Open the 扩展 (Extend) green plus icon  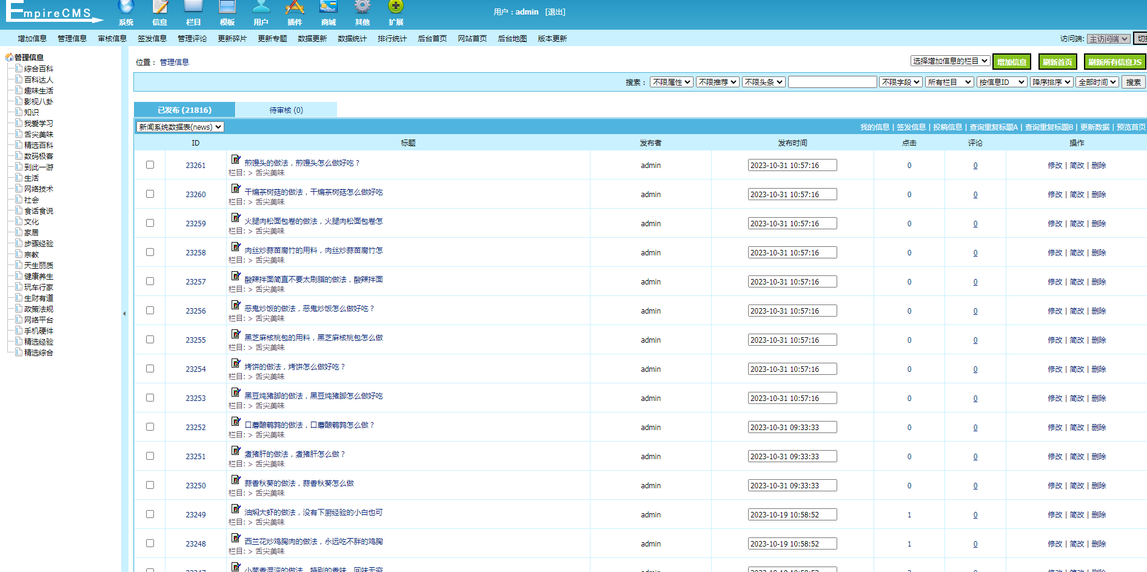coord(396,7)
